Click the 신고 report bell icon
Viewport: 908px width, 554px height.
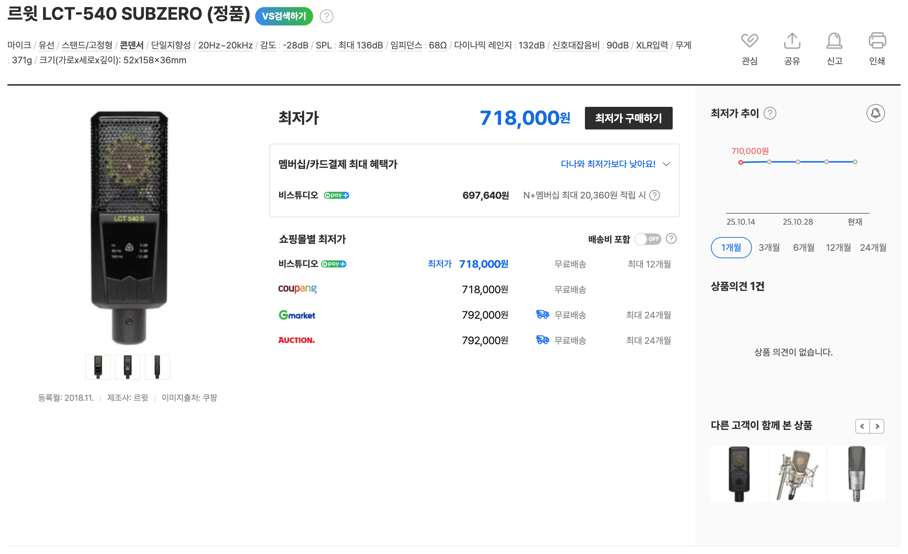tap(834, 41)
